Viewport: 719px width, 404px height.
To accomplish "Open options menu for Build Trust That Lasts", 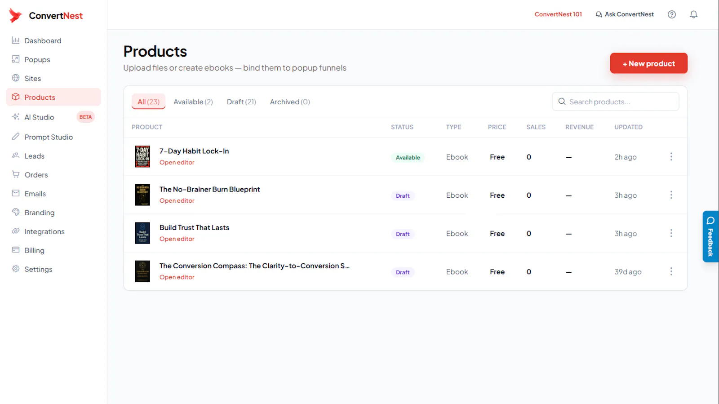I will (671, 233).
